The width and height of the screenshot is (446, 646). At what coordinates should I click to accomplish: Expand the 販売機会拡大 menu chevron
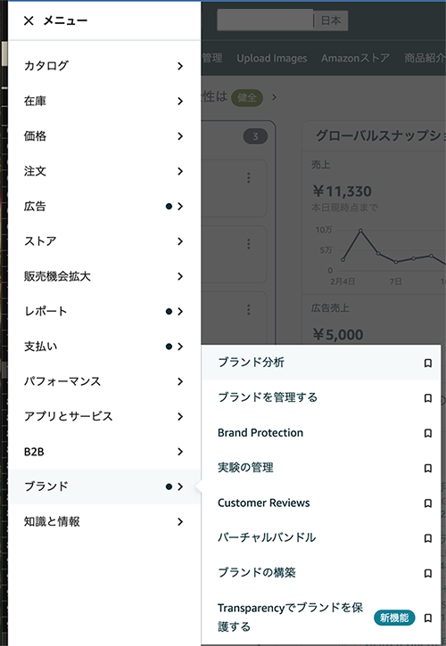180,276
